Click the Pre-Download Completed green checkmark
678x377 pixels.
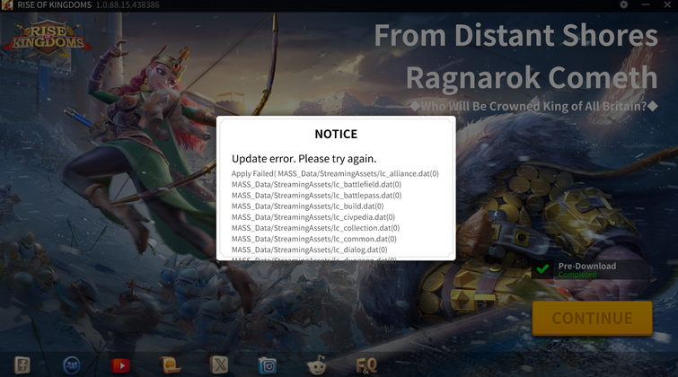tap(542, 269)
